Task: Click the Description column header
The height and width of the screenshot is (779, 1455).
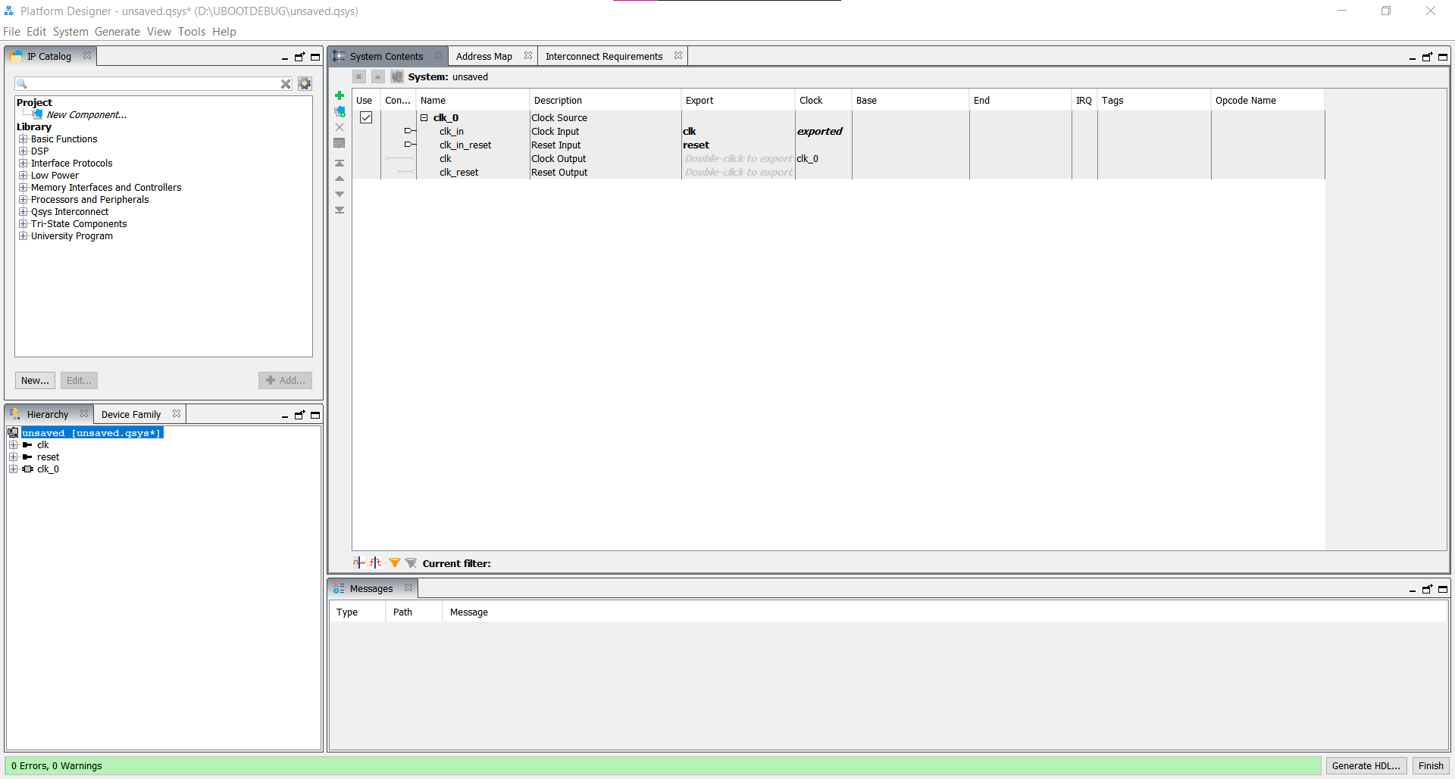Action: (605, 100)
